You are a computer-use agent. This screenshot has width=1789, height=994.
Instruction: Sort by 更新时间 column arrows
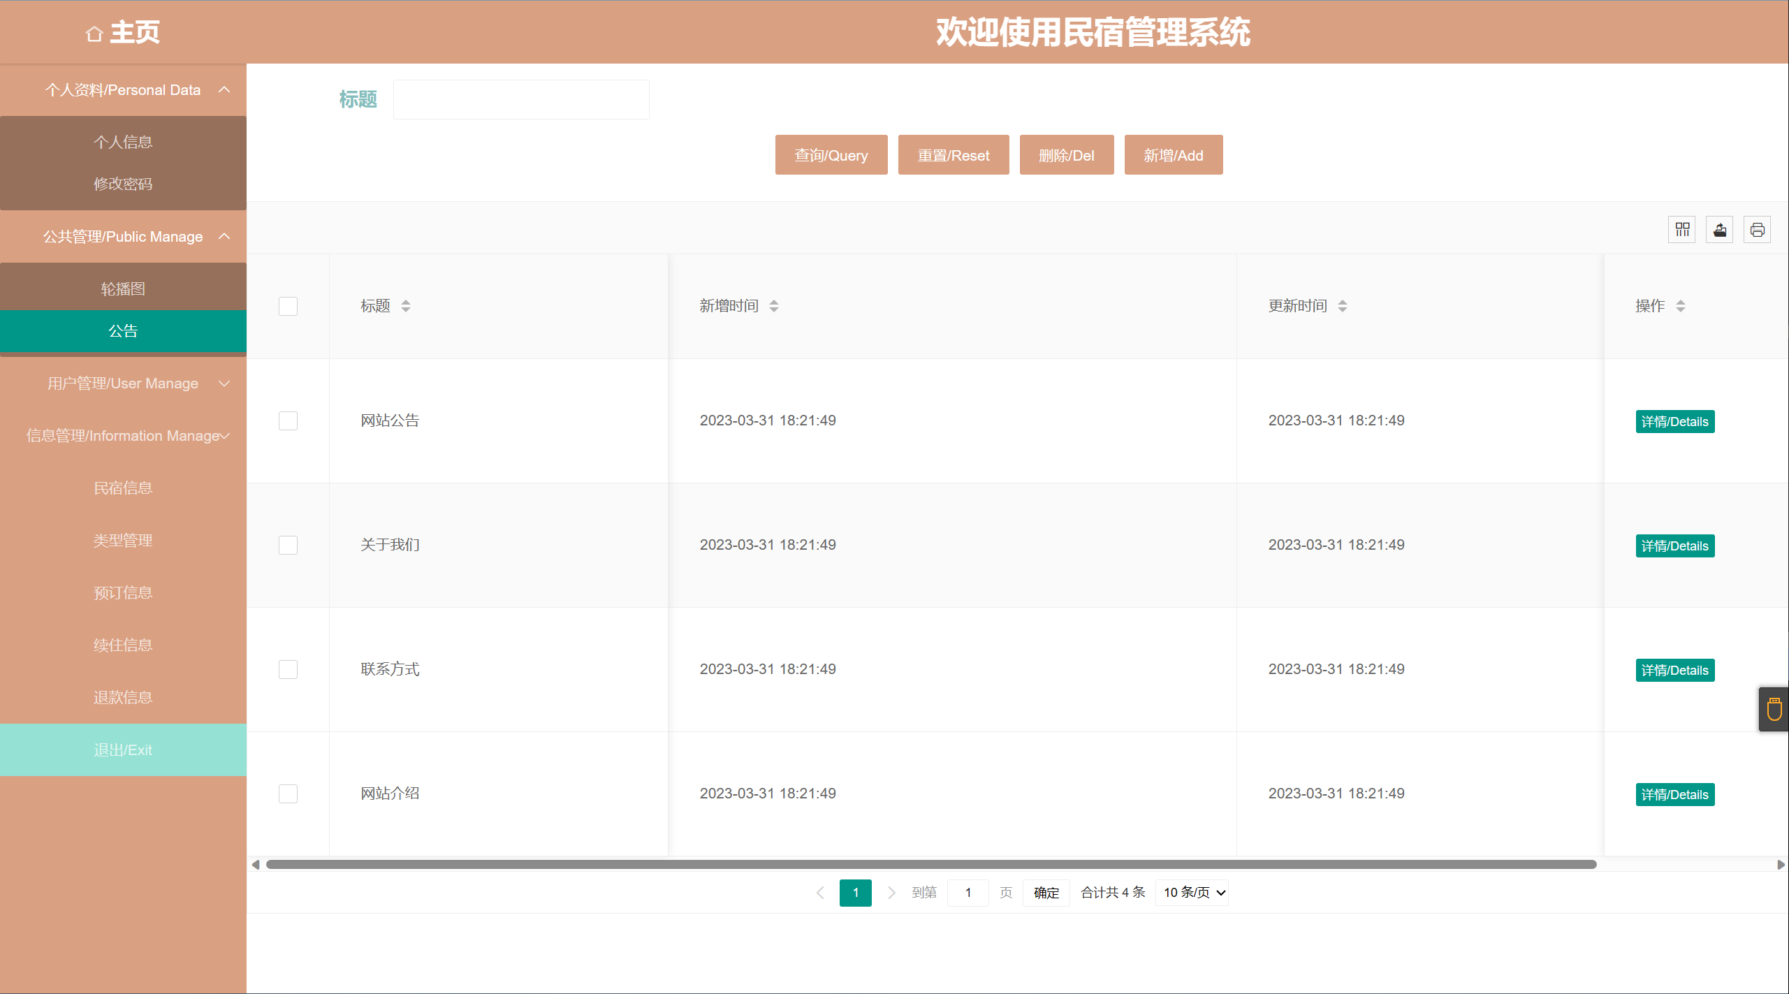click(x=1343, y=306)
